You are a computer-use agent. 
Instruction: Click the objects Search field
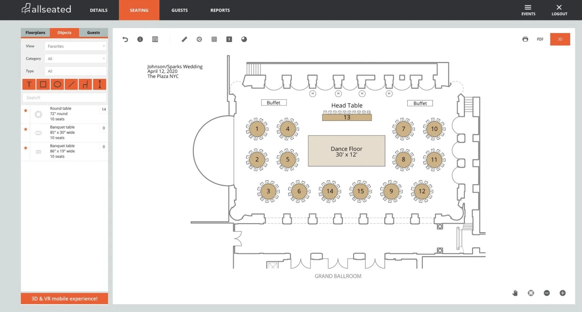point(64,98)
